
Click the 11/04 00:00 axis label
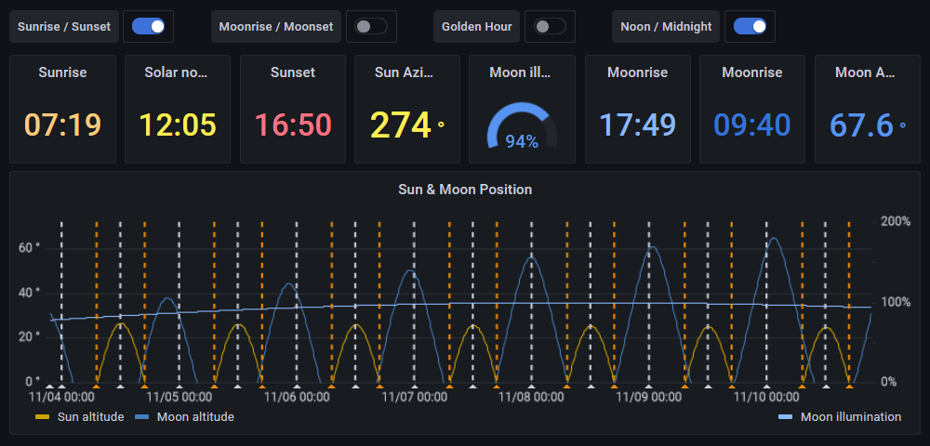[62, 396]
